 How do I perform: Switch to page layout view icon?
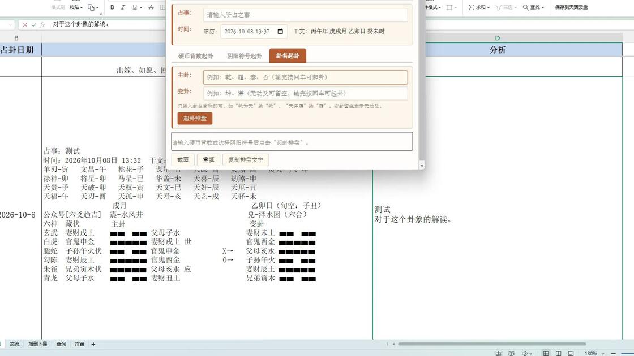coord(558,353)
